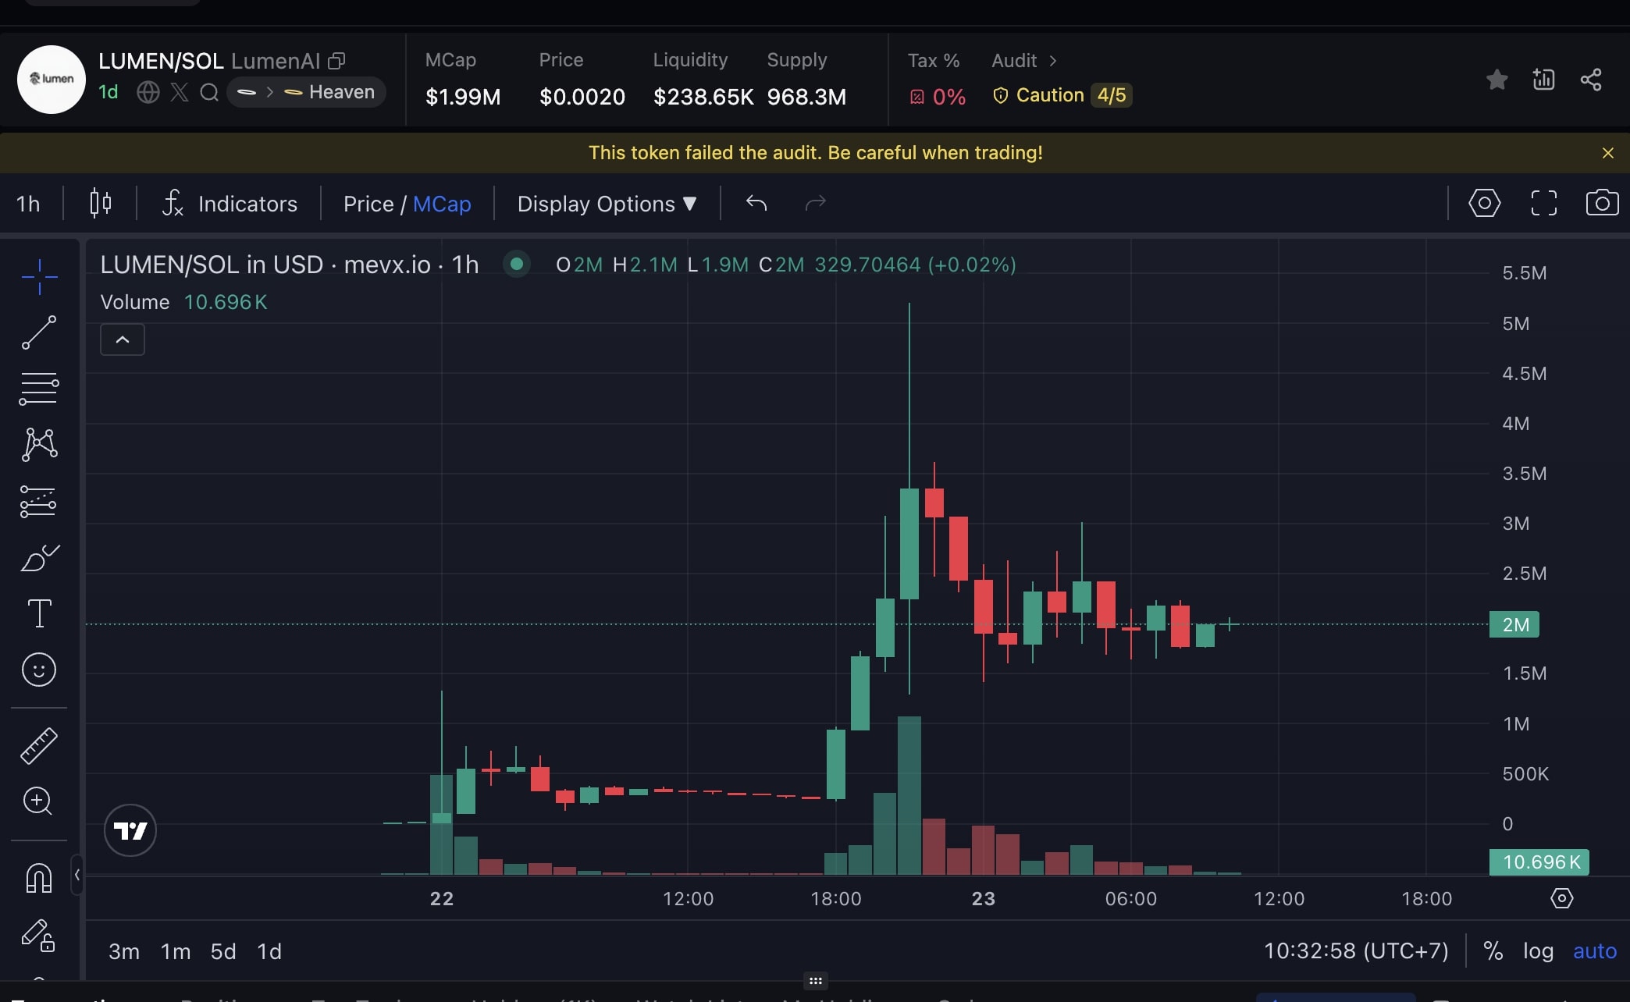Click the 2M current price label

(x=1514, y=624)
